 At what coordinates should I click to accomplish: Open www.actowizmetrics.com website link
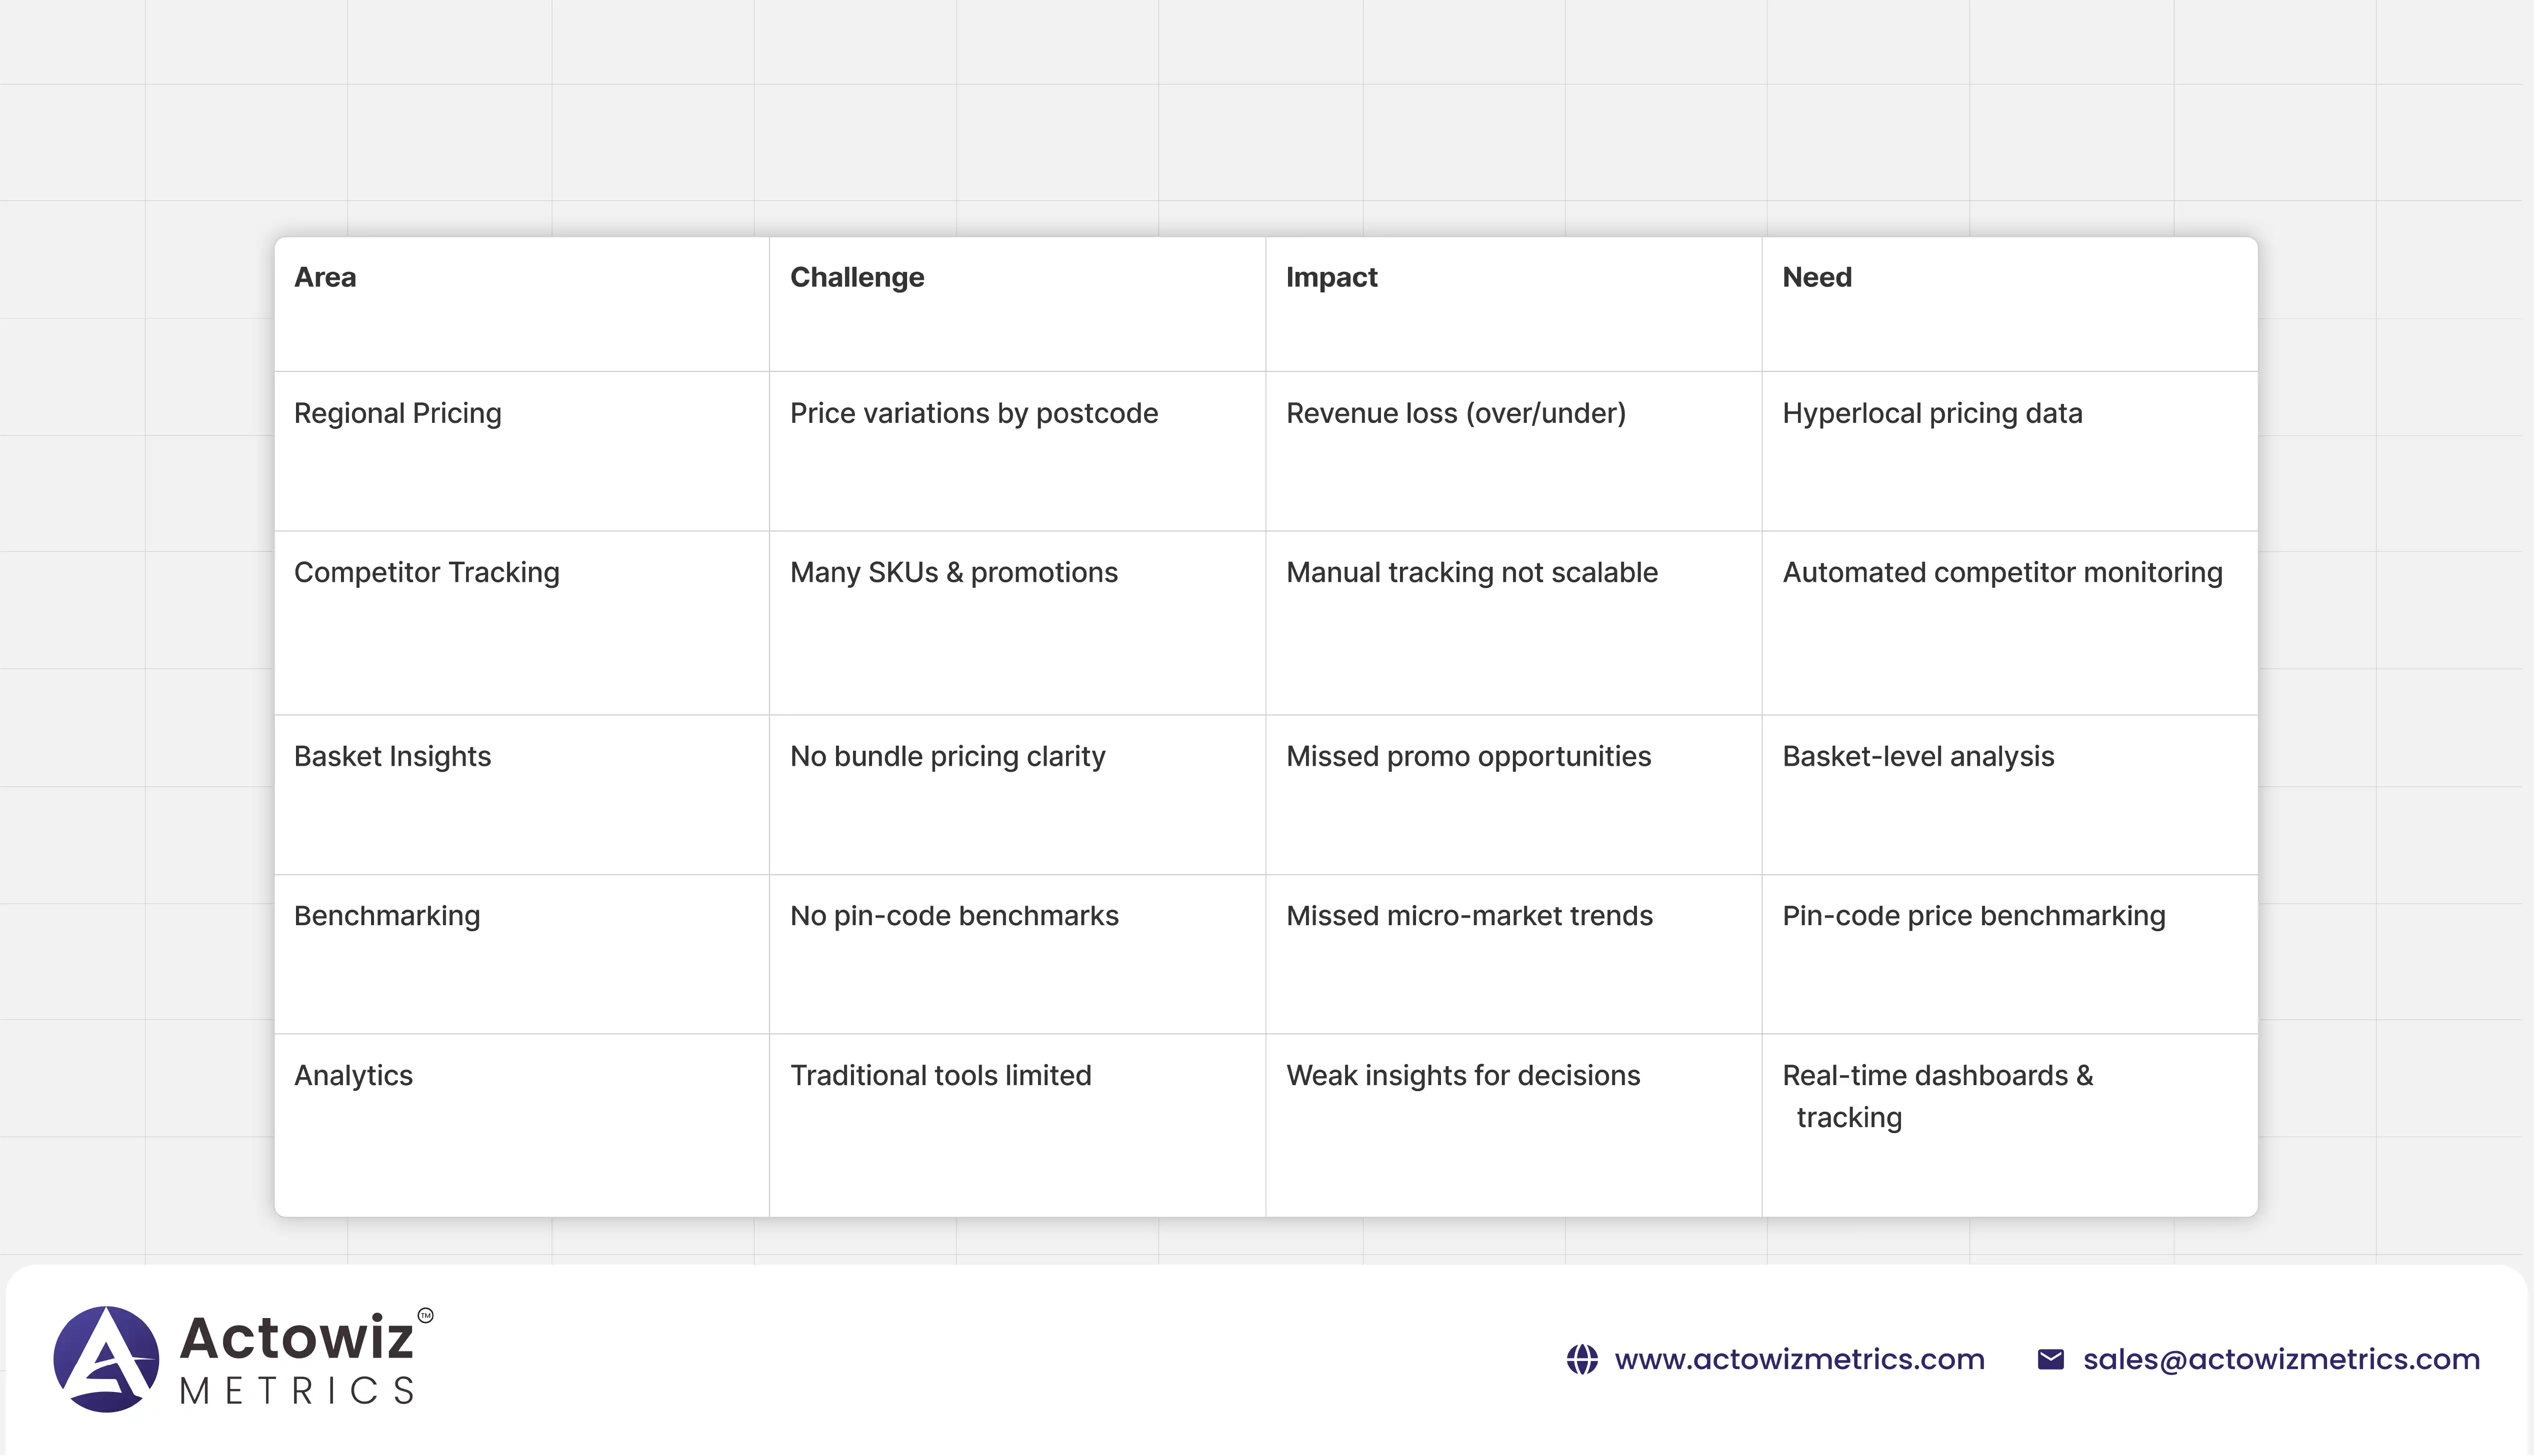(x=1800, y=1360)
